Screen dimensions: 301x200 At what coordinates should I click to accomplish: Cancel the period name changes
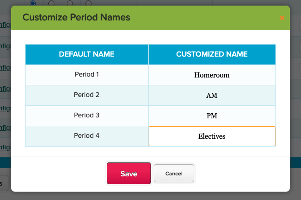(173, 174)
